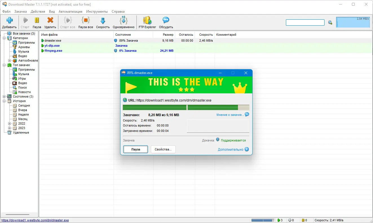Sort the list by Осталось column header

point(185,35)
